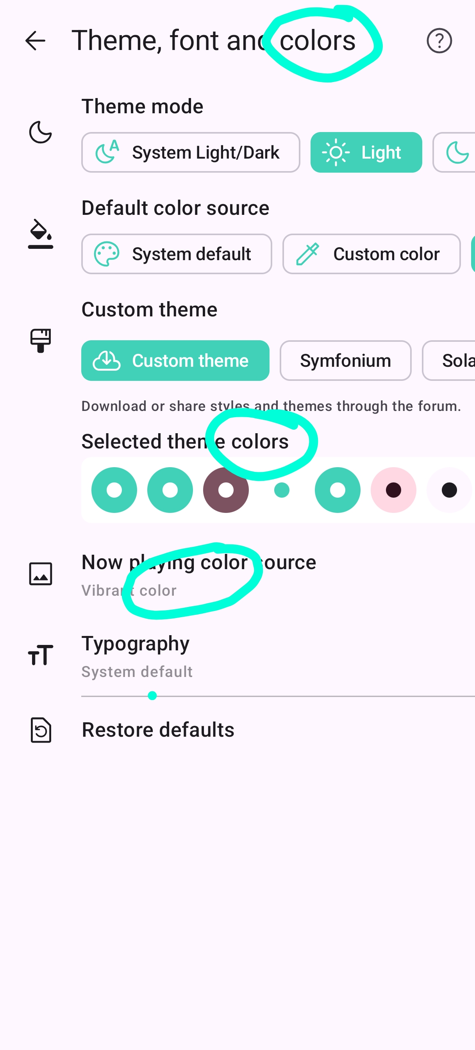This screenshot has height=1050, width=475.
Task: Click the Typography text size icon
Action: click(40, 655)
